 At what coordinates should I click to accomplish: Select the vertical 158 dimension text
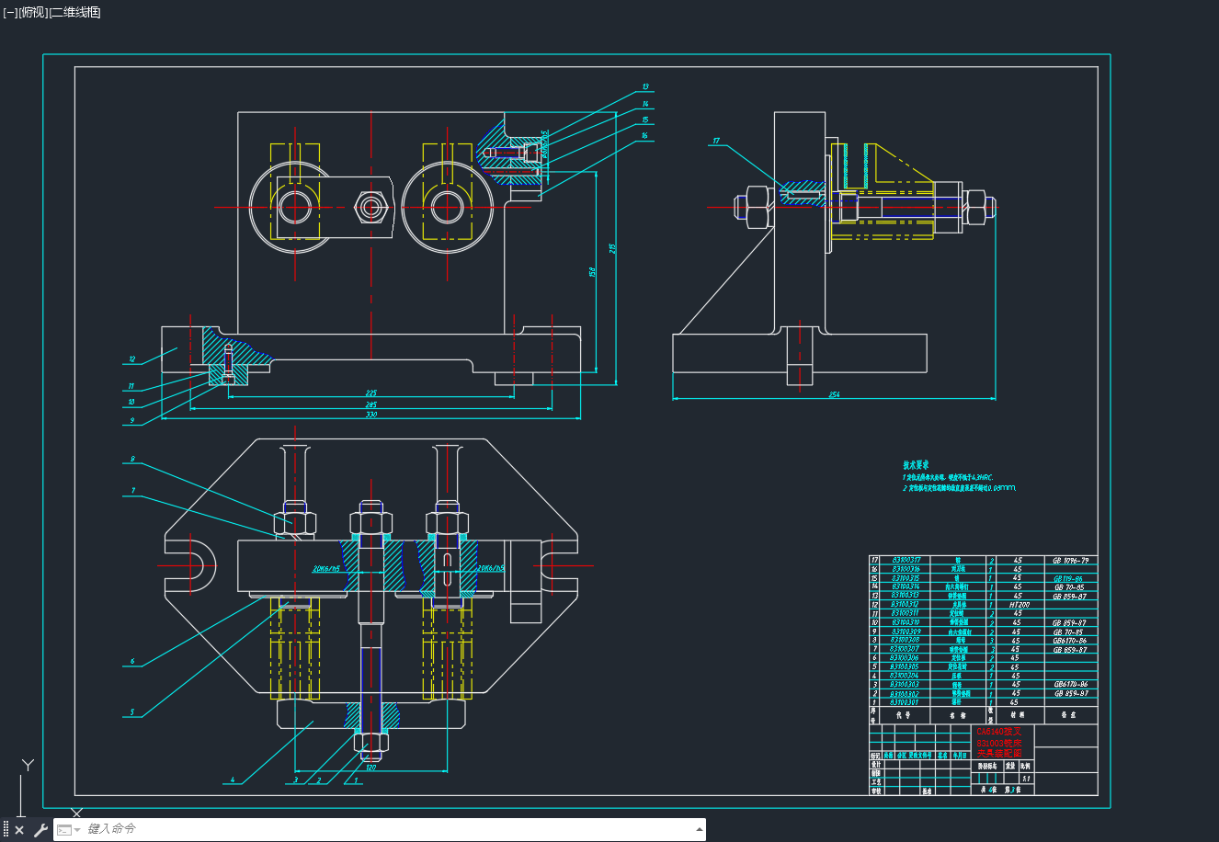point(592,271)
